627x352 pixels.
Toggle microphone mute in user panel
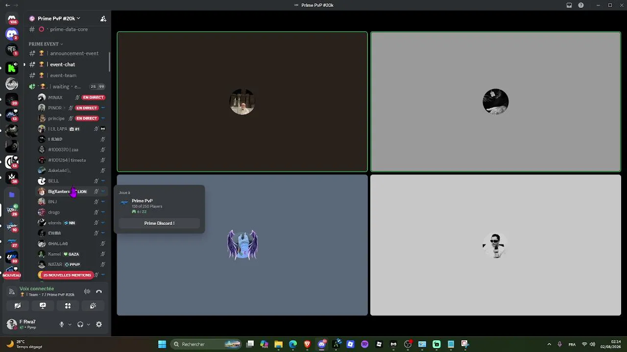[x=62, y=324]
